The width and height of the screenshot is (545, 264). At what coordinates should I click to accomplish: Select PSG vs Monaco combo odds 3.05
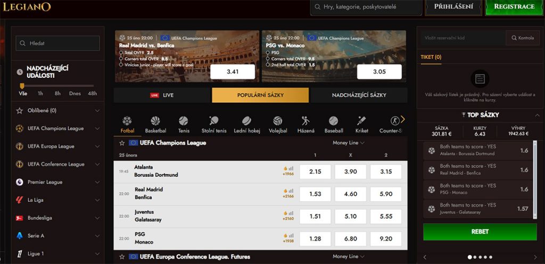(379, 72)
